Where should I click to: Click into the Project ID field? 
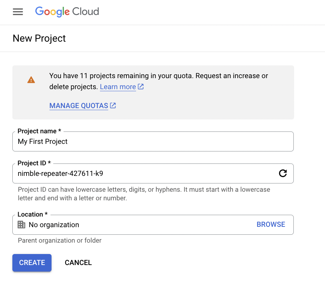[x=144, y=174]
